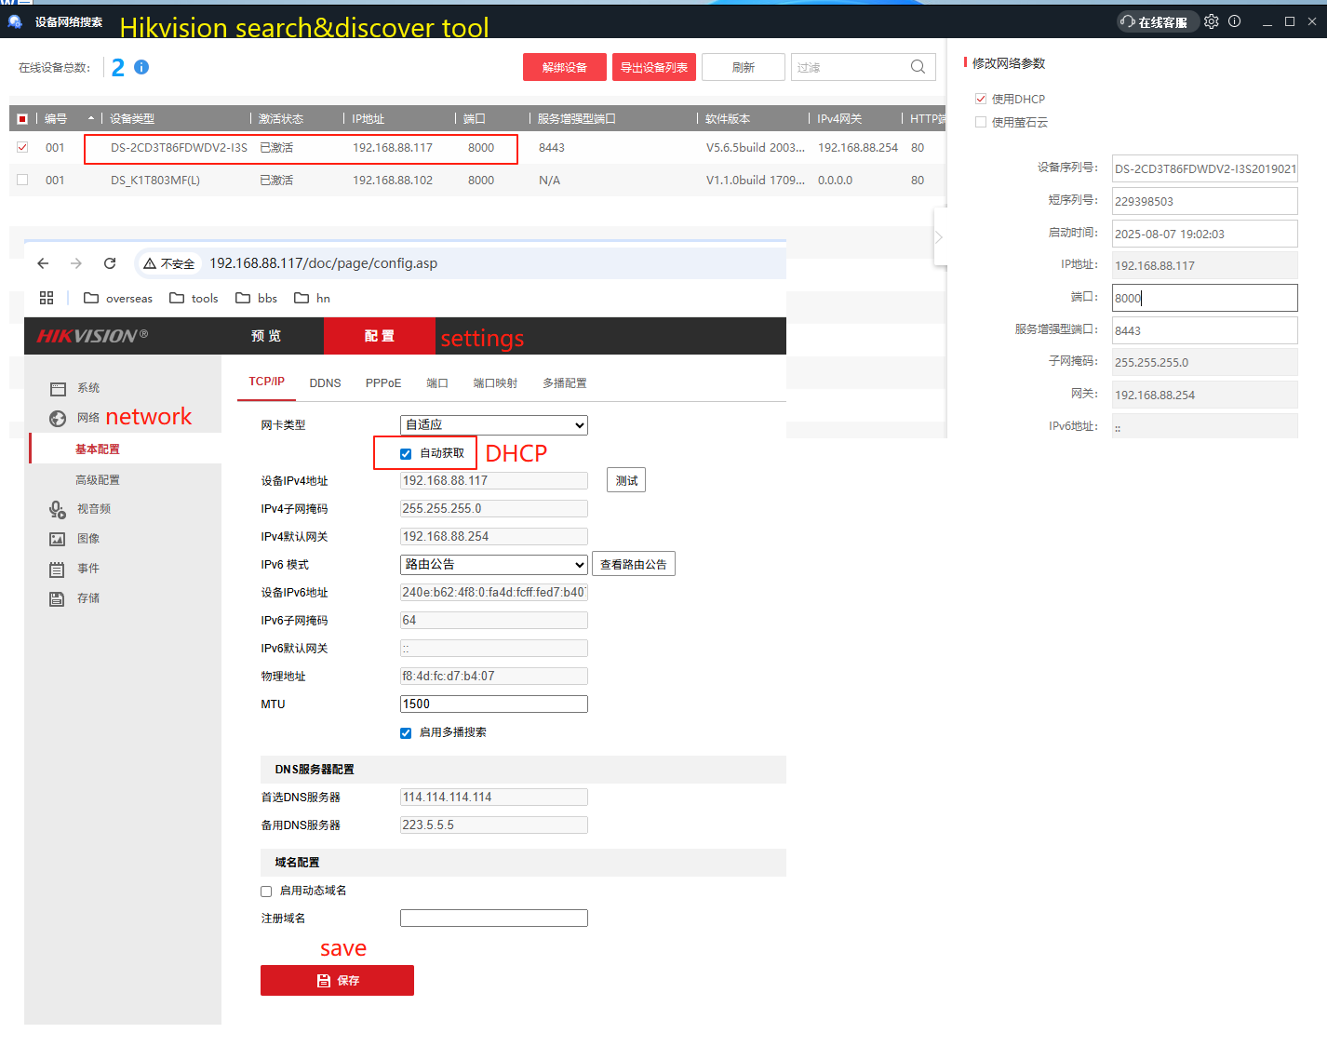Click 测试 test button
1327x1046 pixels.
point(626,480)
